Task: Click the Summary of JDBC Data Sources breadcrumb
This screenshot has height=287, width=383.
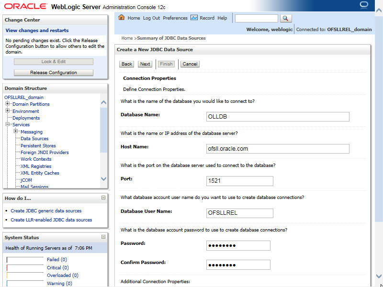Action: coord(171,38)
